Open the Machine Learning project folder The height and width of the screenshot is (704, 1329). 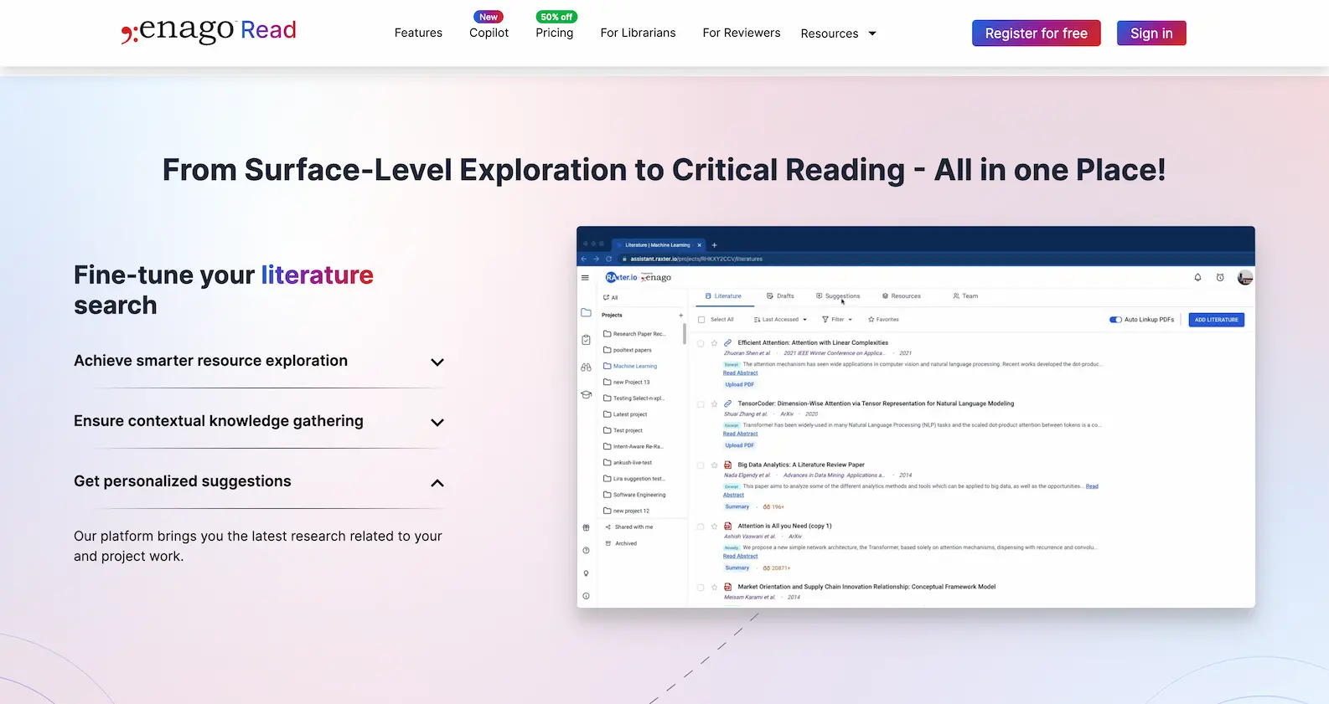click(630, 366)
